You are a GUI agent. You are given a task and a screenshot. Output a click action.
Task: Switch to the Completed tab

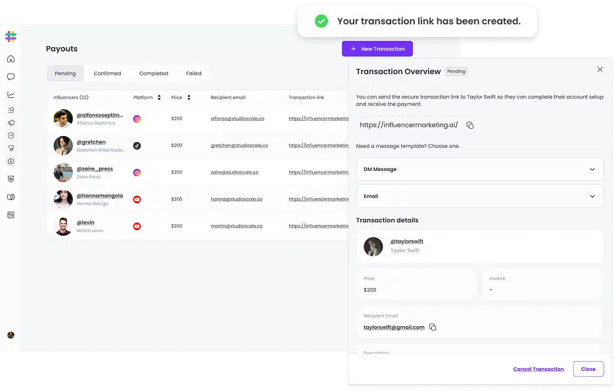pyautogui.click(x=153, y=74)
